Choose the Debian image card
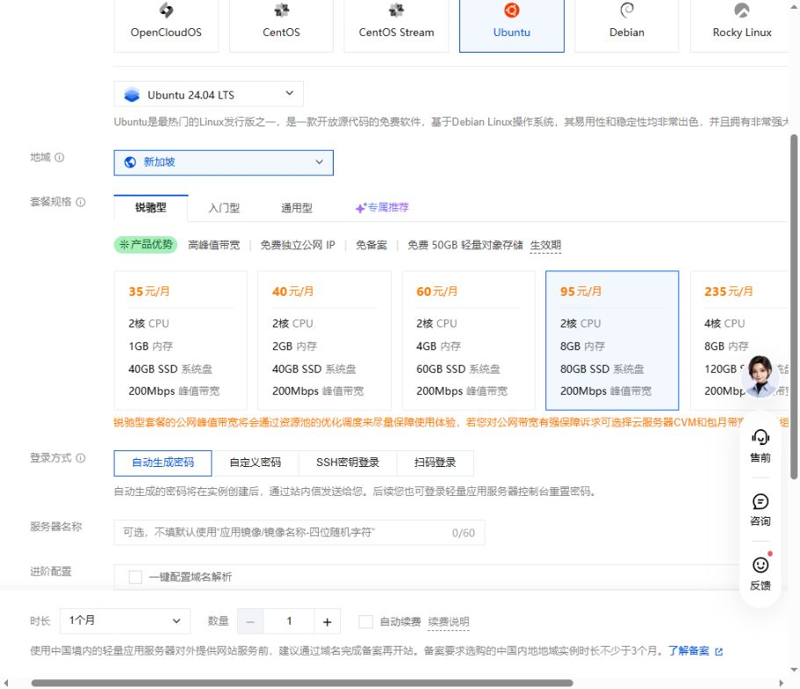This screenshot has height=689, width=800. click(x=626, y=25)
